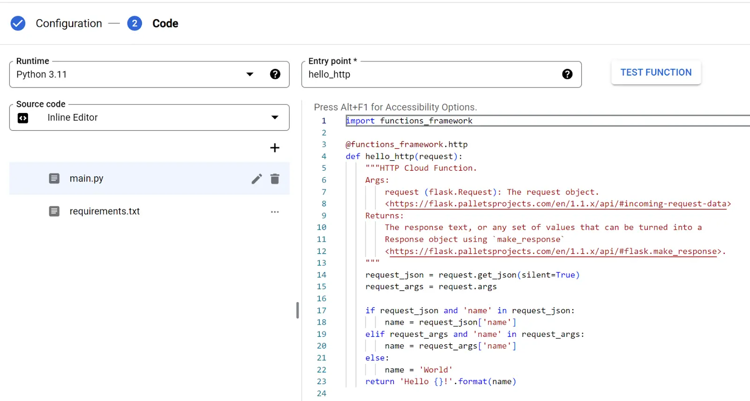This screenshot has width=750, height=401.
Task: Click the @functions_framework.http decorator line
Action: [x=406, y=144]
